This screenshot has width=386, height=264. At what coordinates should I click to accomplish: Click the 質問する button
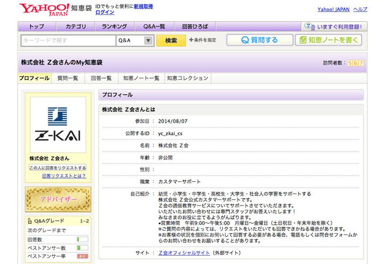pyautogui.click(x=260, y=40)
